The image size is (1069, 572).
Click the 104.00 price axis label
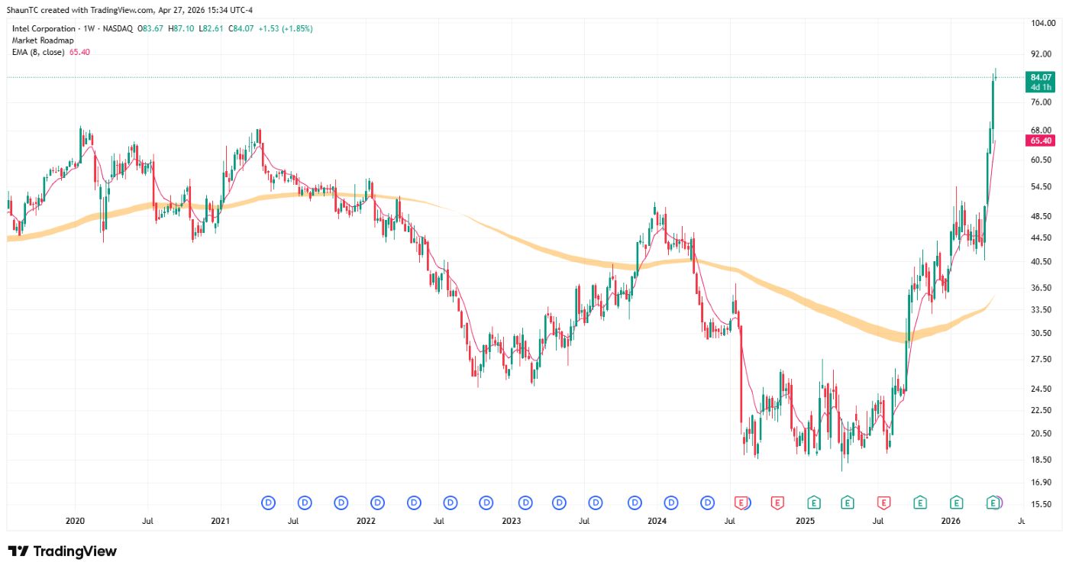[x=1040, y=24]
